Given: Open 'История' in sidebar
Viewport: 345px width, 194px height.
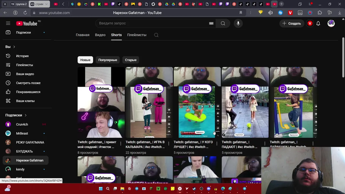Looking at the screenshot, I should pyautogui.click(x=26, y=56).
